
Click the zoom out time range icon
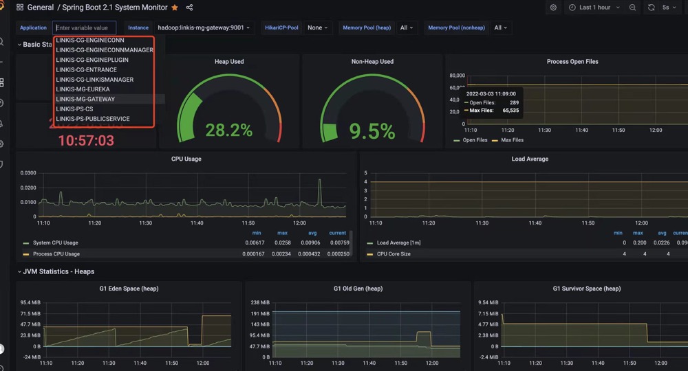632,8
